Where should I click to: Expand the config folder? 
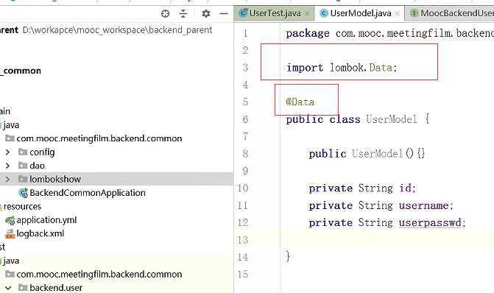click(x=8, y=152)
